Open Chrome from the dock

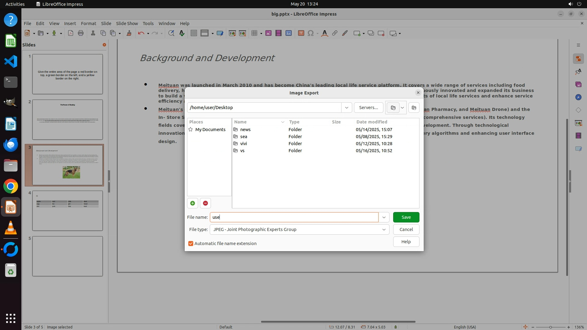click(11, 186)
